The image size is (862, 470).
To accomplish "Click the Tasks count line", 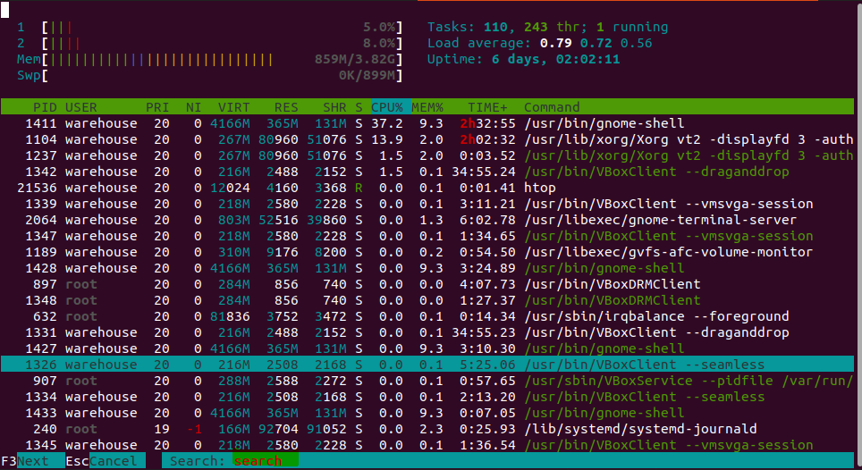I will (x=547, y=27).
